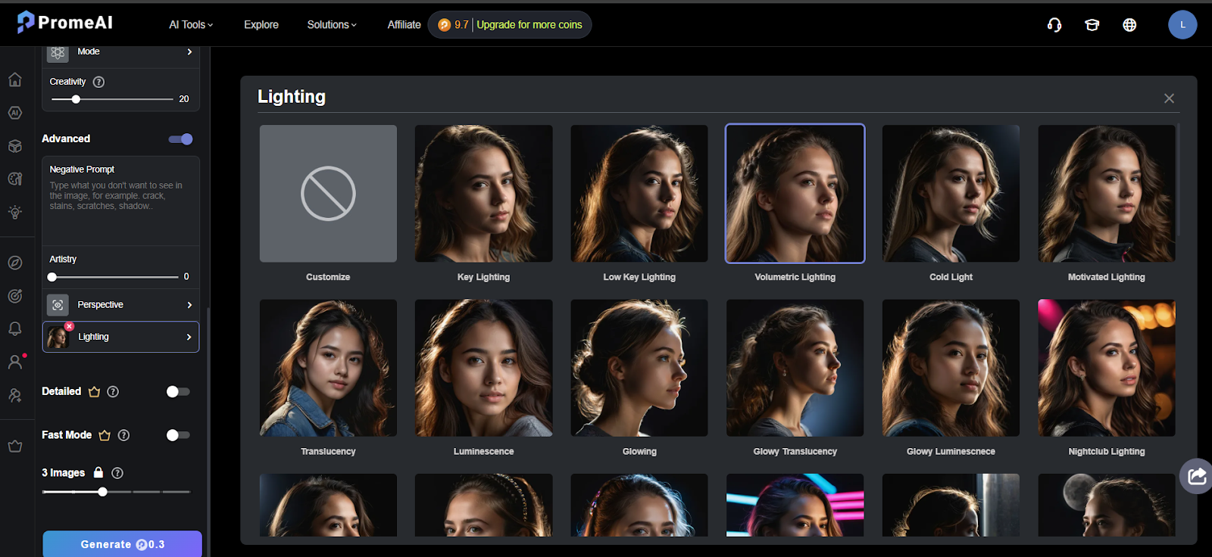Open the Lighting option row
Viewport: 1212px width, 557px height.
[120, 337]
